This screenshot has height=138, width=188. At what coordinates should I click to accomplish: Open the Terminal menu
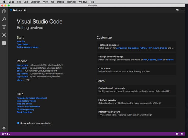(x=71, y=2)
